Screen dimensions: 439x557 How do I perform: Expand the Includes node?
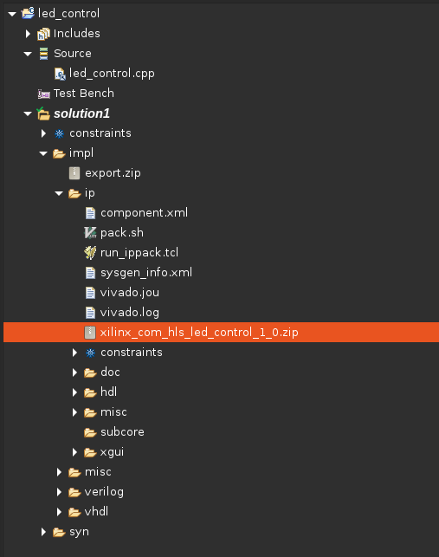pos(28,34)
